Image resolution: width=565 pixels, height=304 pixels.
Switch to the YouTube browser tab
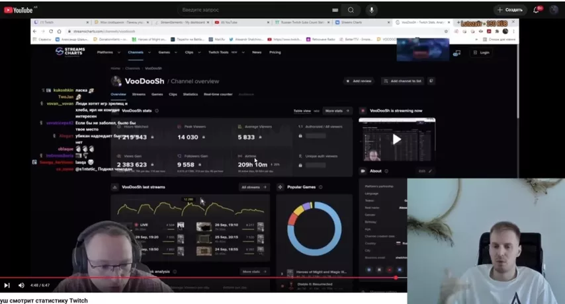coord(242,22)
